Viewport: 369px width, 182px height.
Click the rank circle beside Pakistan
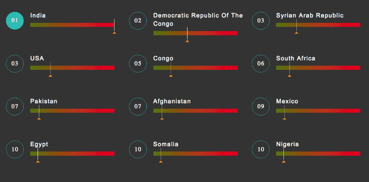15,107
